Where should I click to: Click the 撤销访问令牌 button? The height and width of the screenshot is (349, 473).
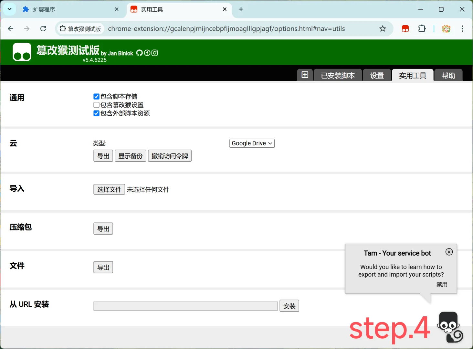point(170,156)
